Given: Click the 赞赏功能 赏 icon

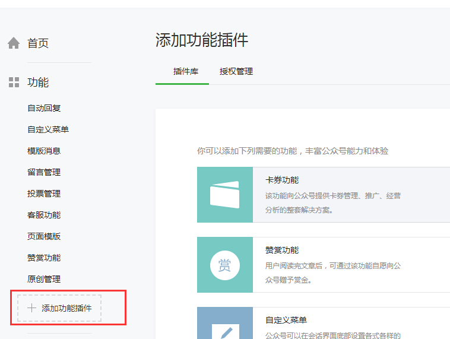Looking at the screenshot, I should coord(225,265).
